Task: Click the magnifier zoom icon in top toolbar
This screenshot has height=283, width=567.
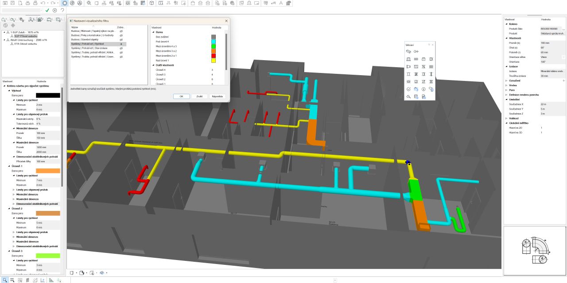Action: tap(89, 3)
